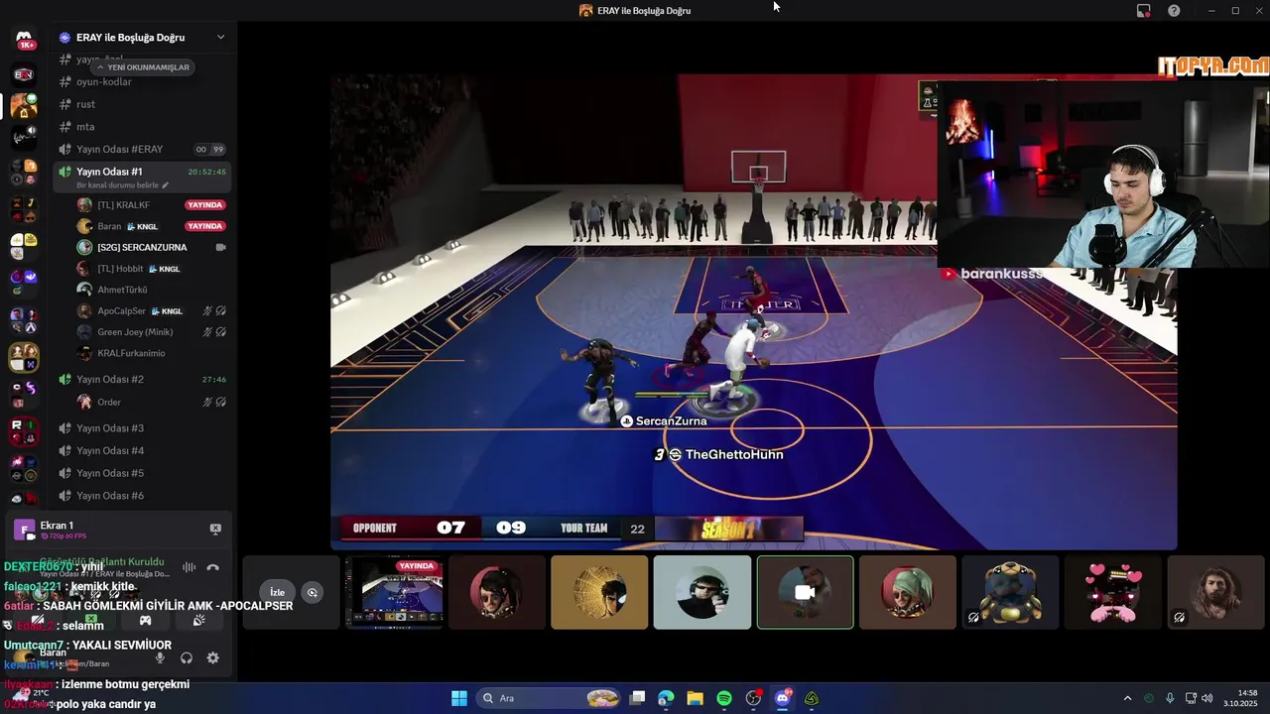Click the İzle watch stream button

(278, 592)
